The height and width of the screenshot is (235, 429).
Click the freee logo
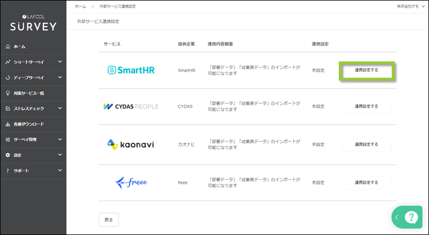coord(131,181)
